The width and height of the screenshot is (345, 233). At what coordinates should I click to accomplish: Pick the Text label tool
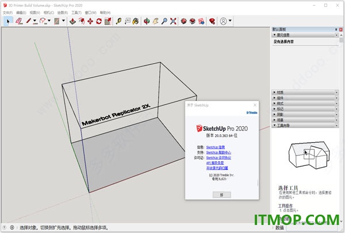[x=128, y=21]
